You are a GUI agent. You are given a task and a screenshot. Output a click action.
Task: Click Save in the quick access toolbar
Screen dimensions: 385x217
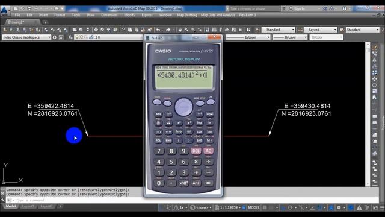pos(29,8)
